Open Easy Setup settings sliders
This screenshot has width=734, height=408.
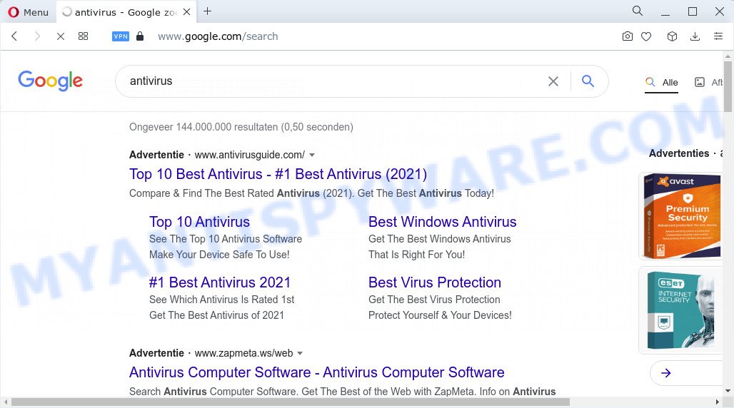718,36
